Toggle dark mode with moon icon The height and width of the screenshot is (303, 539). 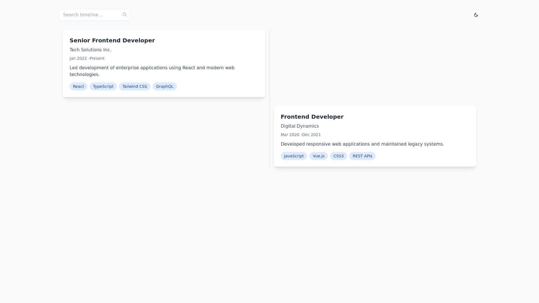[x=476, y=15]
